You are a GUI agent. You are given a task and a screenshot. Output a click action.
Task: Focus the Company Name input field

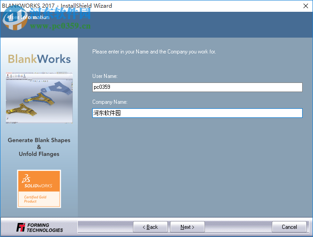click(x=197, y=113)
